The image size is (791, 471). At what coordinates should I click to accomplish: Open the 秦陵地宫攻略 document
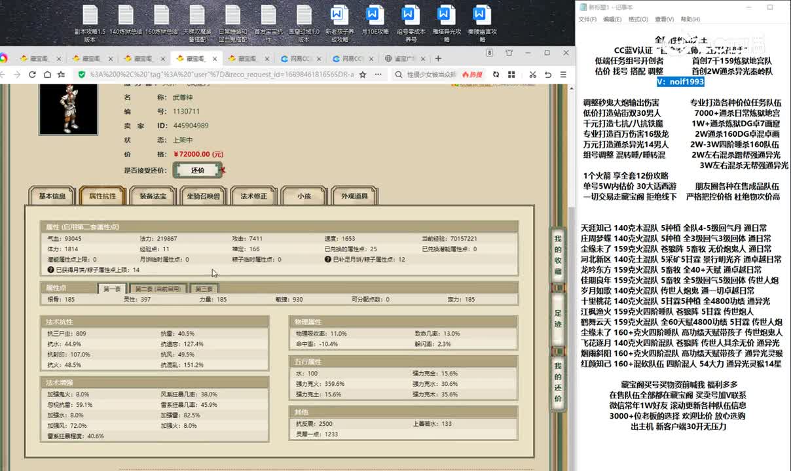click(x=482, y=24)
